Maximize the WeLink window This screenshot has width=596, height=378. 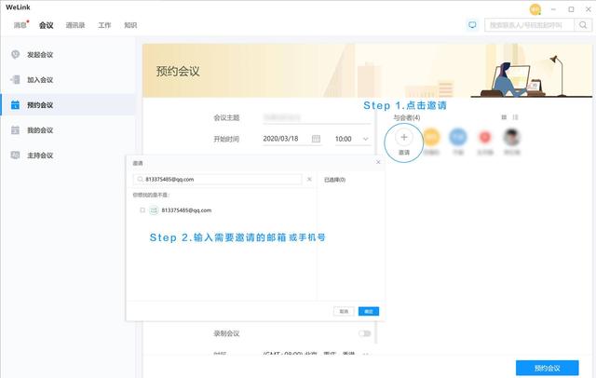click(x=571, y=9)
